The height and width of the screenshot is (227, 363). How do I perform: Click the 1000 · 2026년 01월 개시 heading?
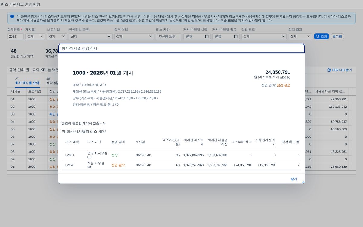click(103, 73)
